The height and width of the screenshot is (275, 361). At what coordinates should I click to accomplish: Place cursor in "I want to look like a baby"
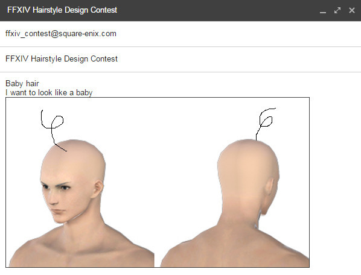[49, 93]
